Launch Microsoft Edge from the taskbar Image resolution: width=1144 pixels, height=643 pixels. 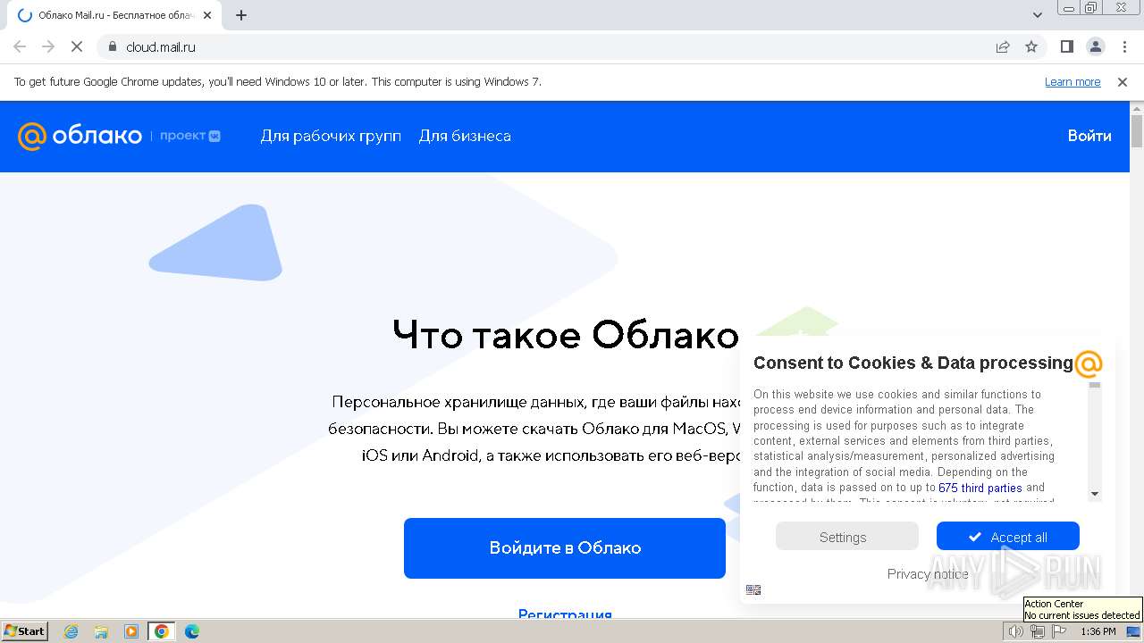(x=191, y=631)
